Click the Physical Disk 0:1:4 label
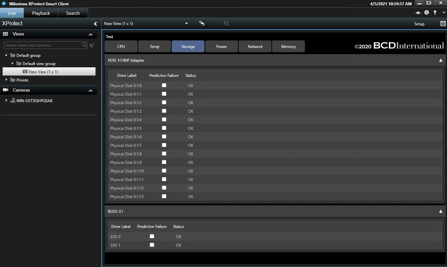The height and width of the screenshot is (267, 447). pos(126,120)
